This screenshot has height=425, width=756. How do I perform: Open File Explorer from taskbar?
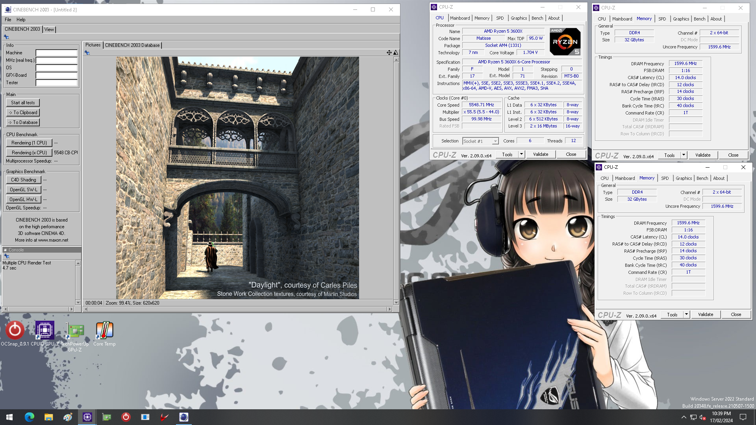coord(48,417)
